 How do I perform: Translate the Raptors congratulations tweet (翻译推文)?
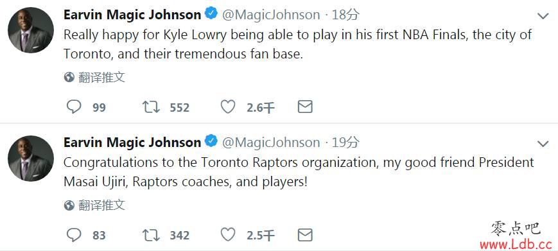coord(102,205)
